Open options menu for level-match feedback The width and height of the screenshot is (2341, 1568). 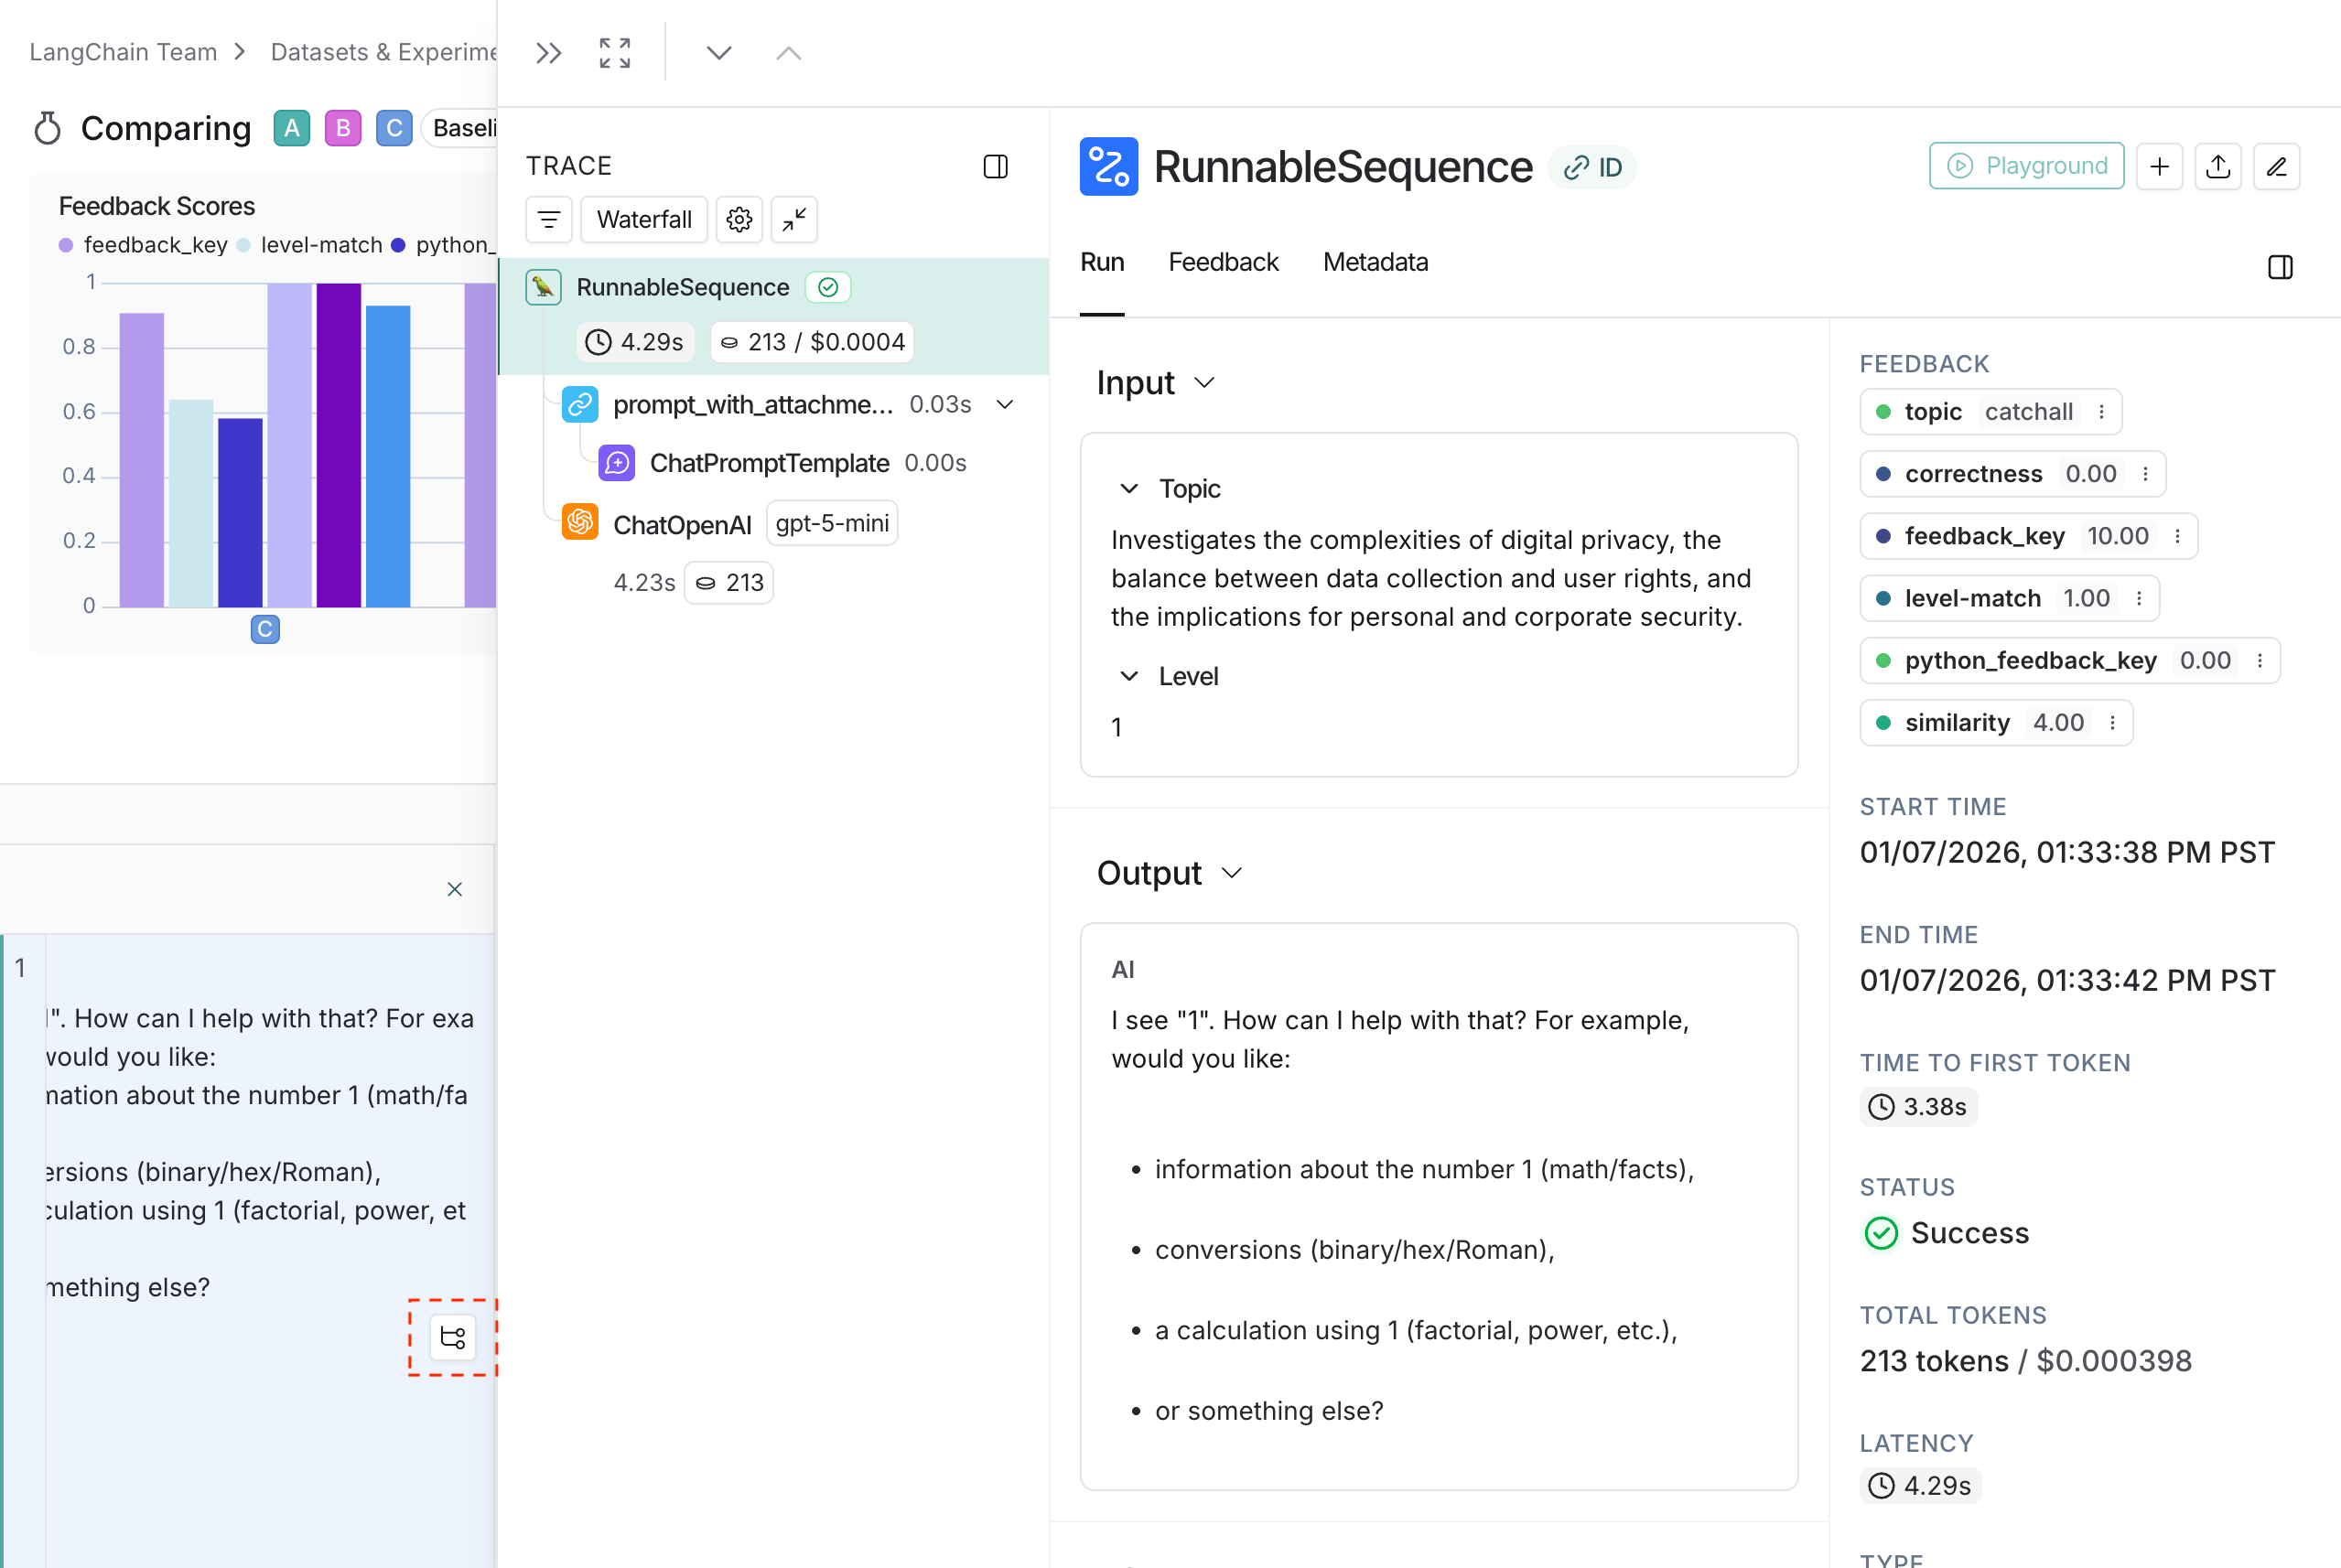2140,599
